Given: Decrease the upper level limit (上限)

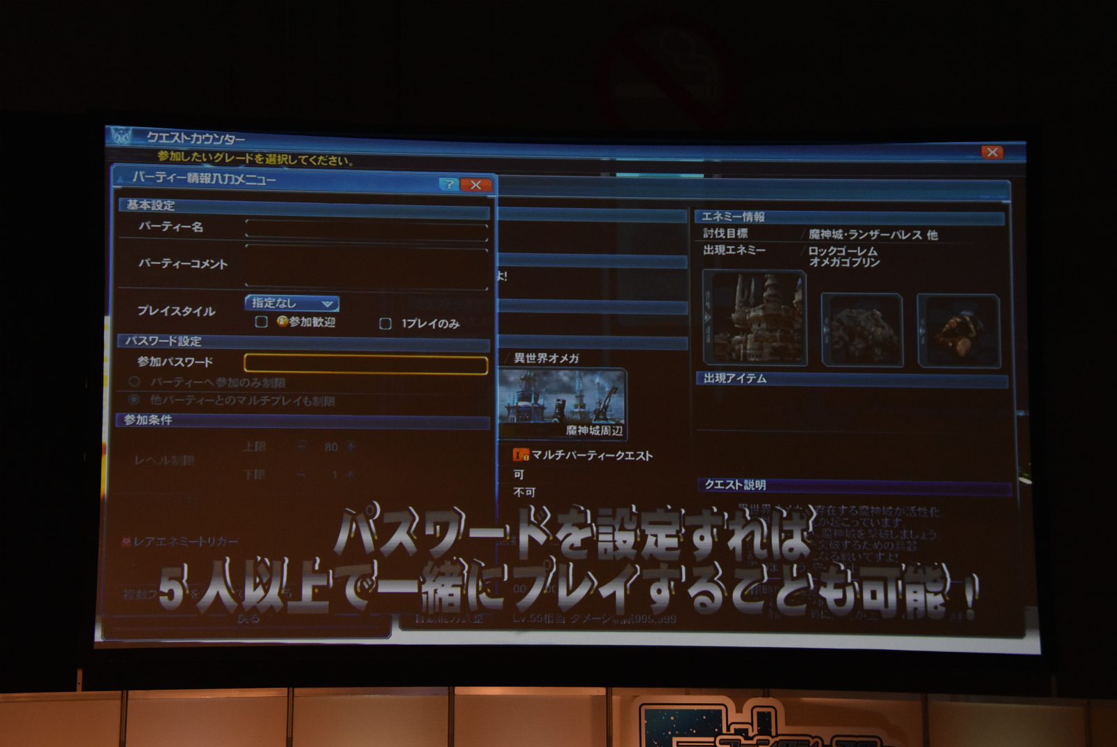Looking at the screenshot, I should [302, 445].
